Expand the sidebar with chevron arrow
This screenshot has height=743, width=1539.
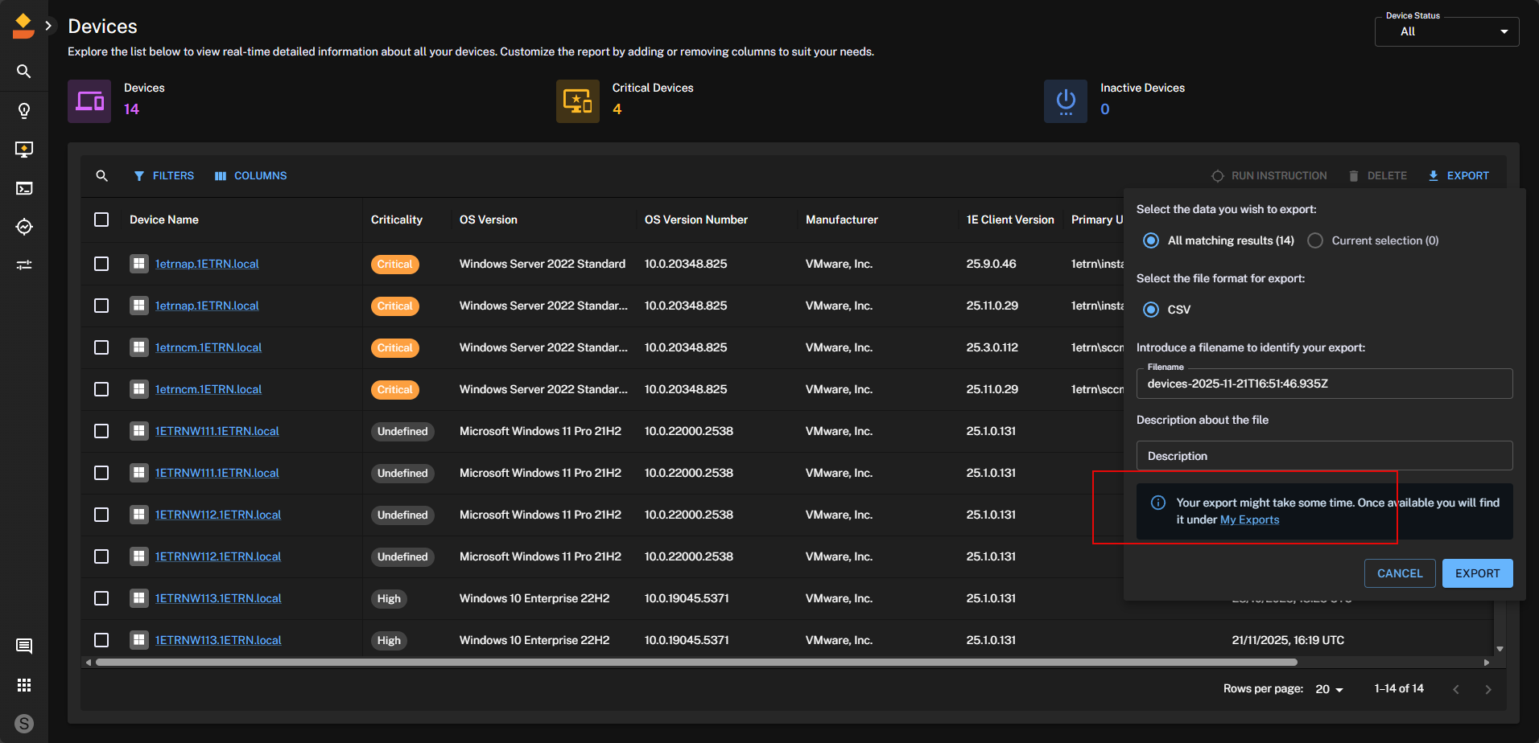click(49, 26)
